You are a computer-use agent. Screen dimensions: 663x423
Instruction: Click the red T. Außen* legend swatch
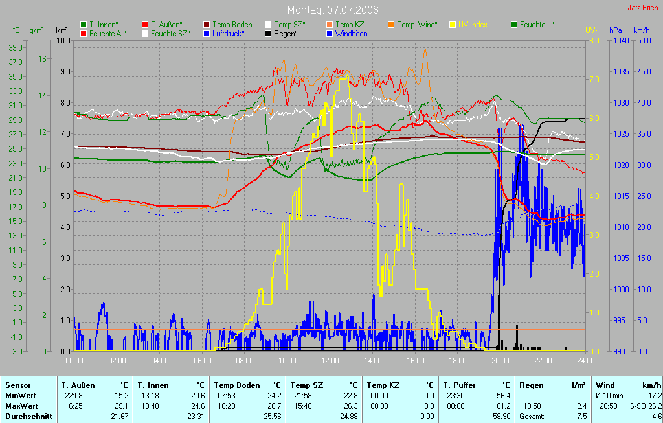point(145,25)
